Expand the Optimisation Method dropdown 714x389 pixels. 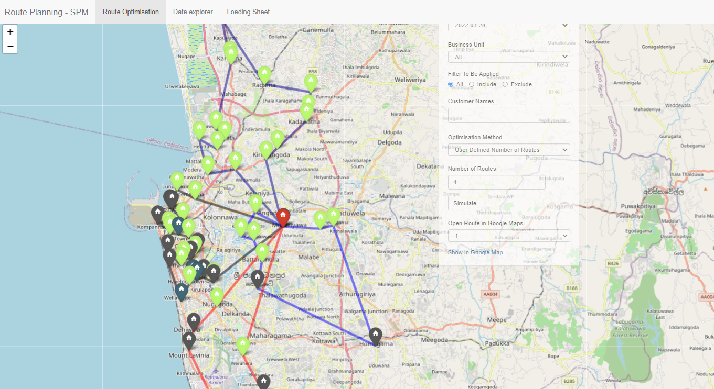coord(509,150)
